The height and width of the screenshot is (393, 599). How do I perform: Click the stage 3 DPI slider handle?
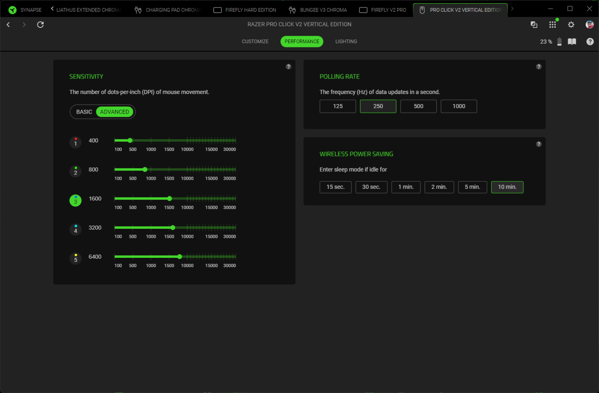point(169,199)
